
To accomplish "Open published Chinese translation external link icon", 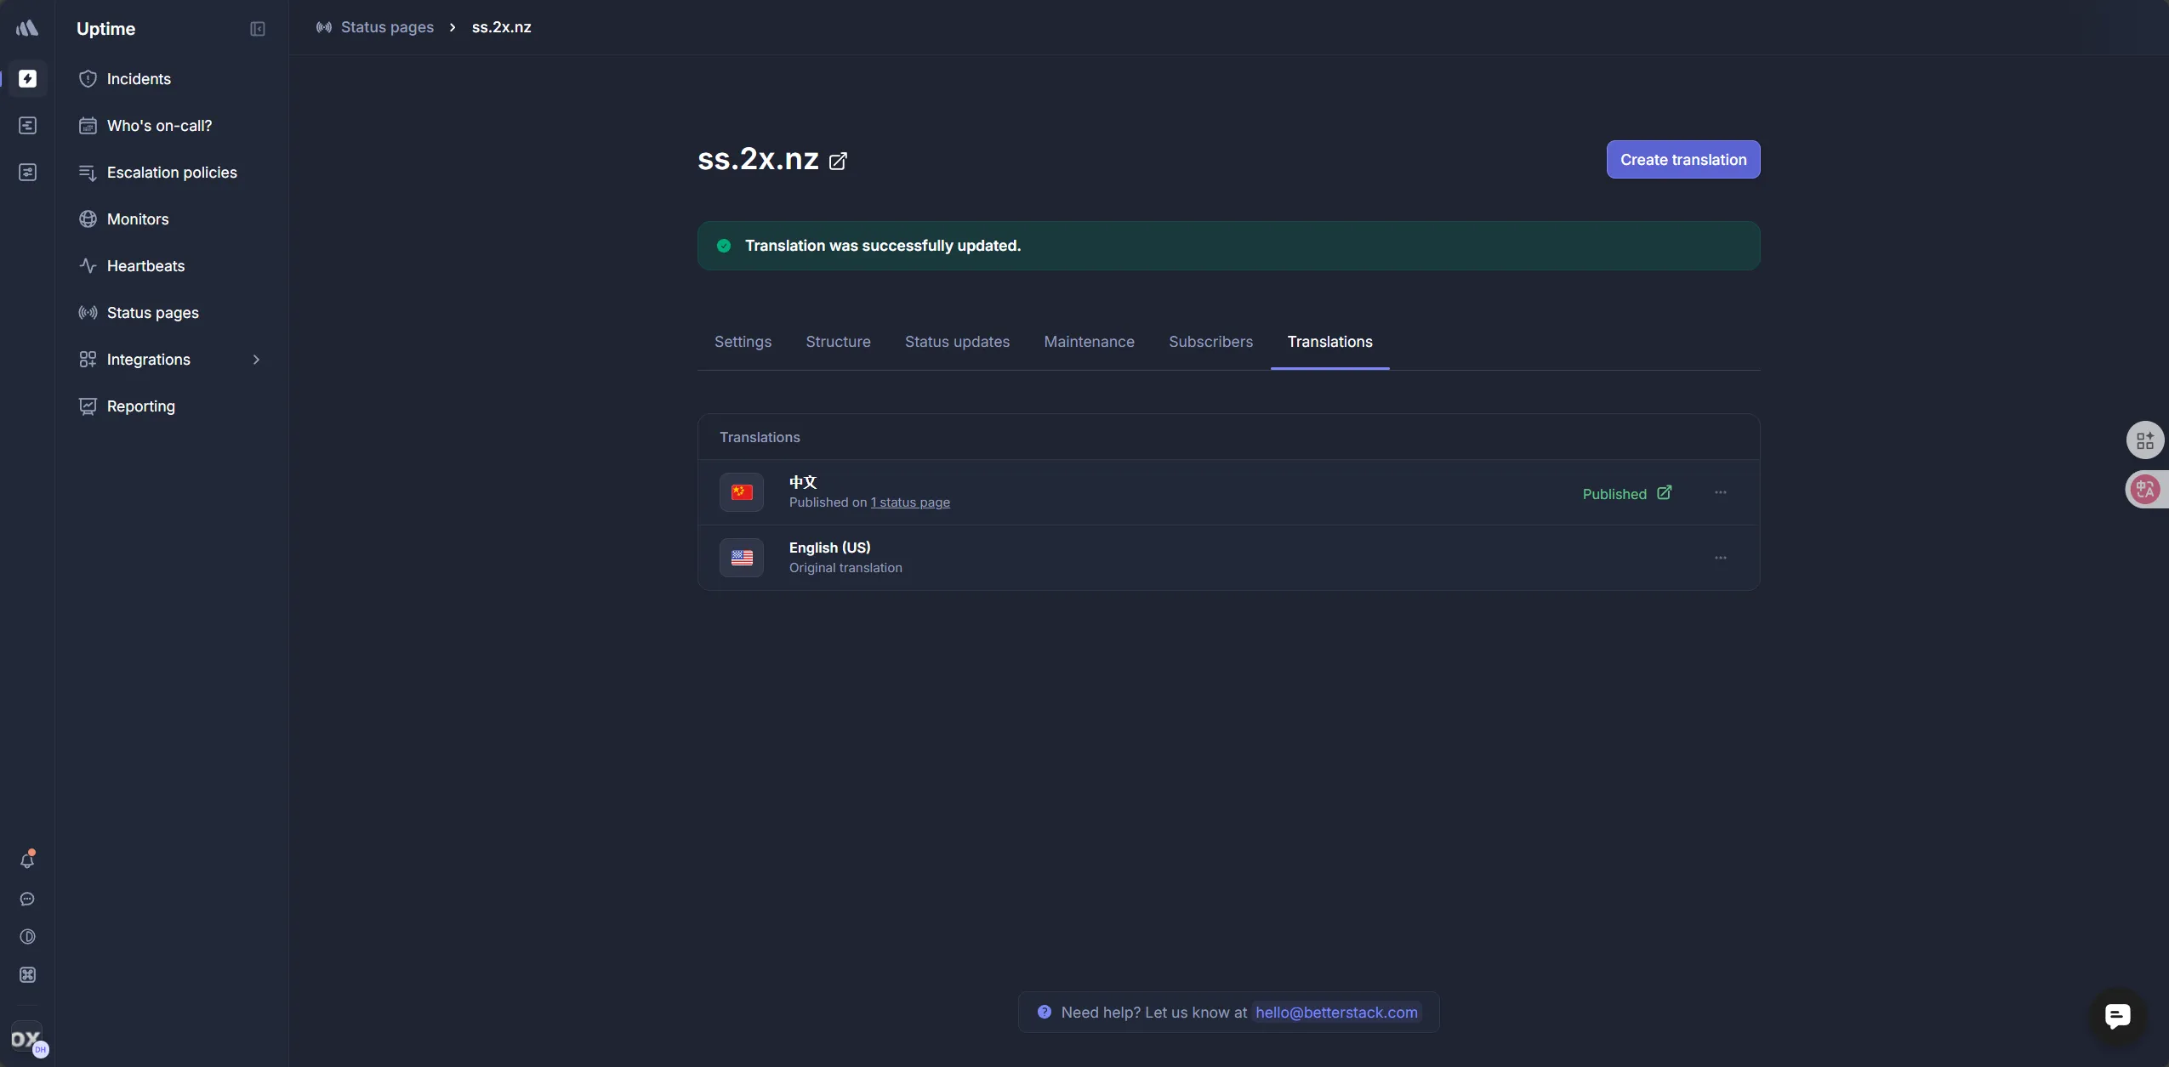I will 1665,493.
